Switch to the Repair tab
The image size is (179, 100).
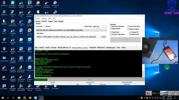(x=50, y=21)
